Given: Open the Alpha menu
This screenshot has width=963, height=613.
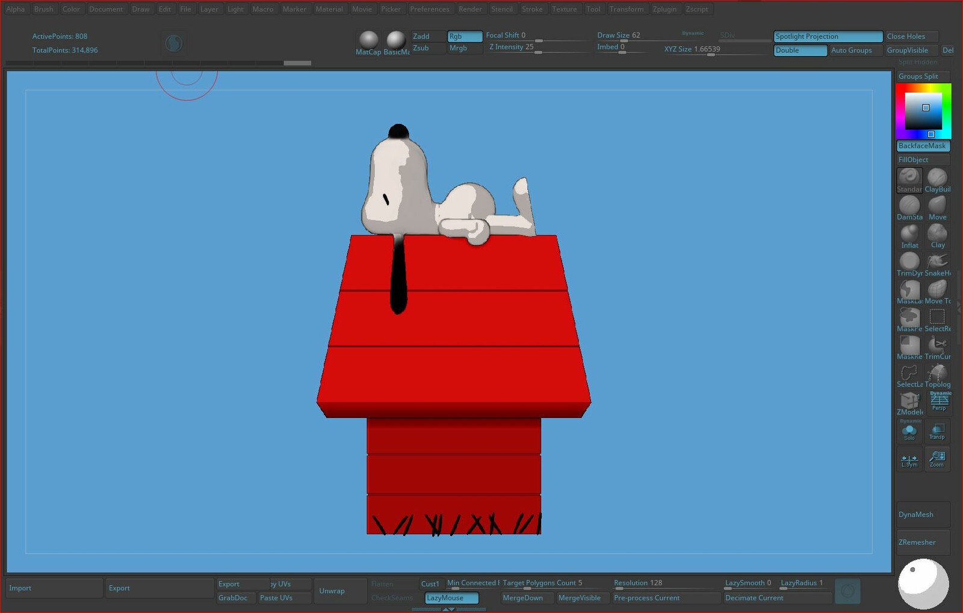Looking at the screenshot, I should [16, 9].
